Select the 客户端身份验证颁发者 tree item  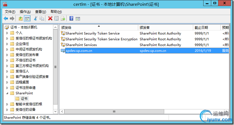click(32, 77)
